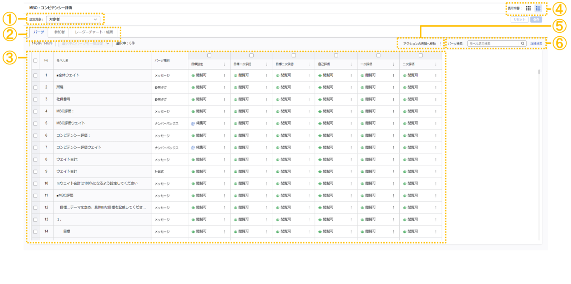This screenshot has width=571, height=284.
Task: Check the row 3 社員番号 checkbox
Action: tap(35, 100)
